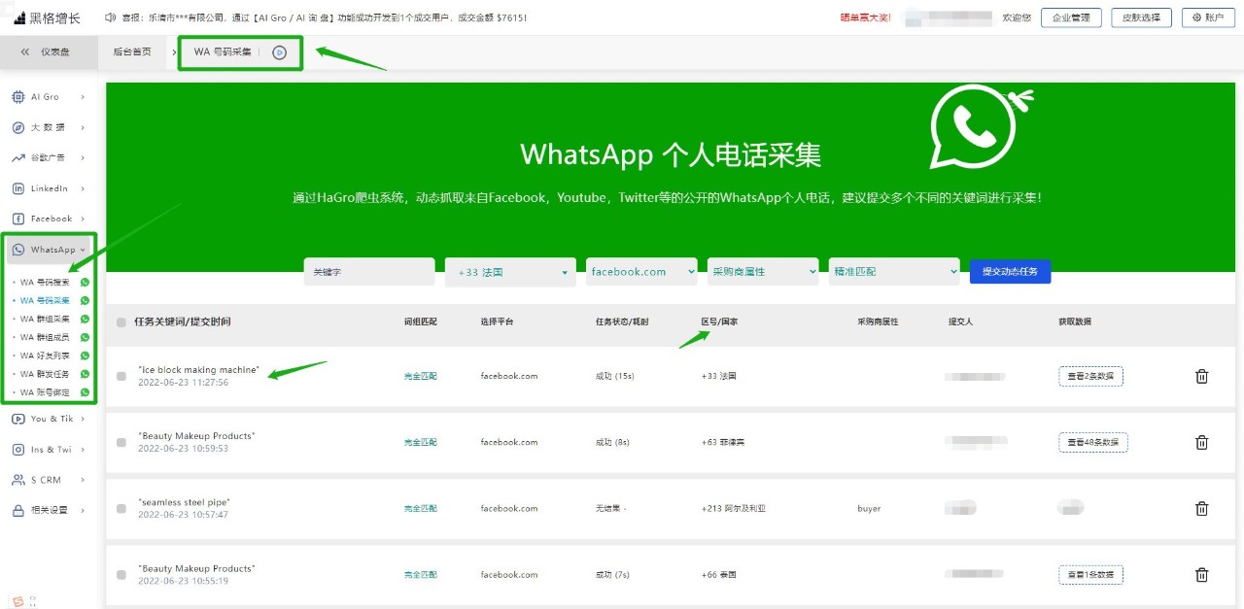Click trash icon for seamless steel pipe row

(x=1201, y=509)
